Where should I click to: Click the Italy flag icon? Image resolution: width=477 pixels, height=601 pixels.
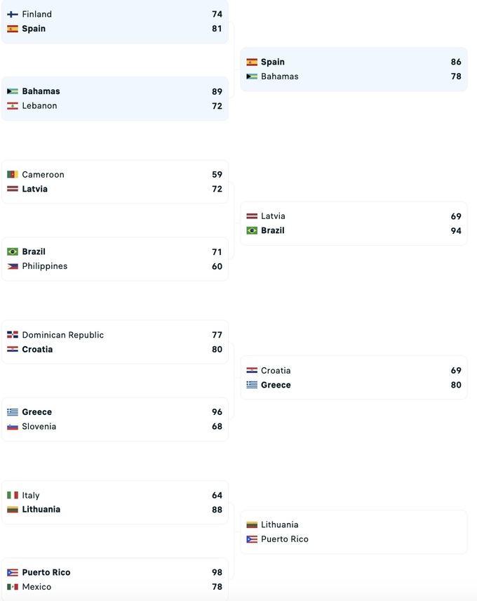13,496
